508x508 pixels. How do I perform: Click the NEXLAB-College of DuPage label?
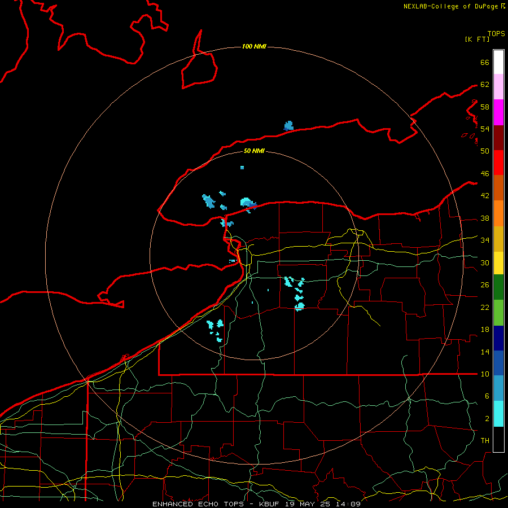(450, 6)
